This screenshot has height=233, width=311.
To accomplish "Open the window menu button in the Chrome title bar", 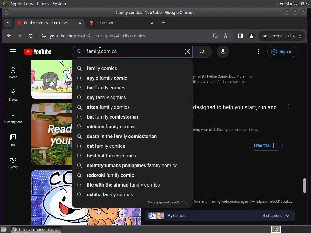I will 6,12.
